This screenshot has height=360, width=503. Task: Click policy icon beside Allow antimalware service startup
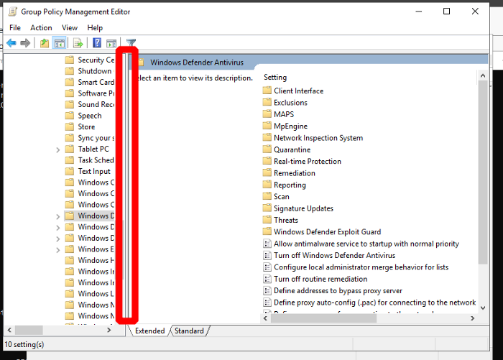267,244
